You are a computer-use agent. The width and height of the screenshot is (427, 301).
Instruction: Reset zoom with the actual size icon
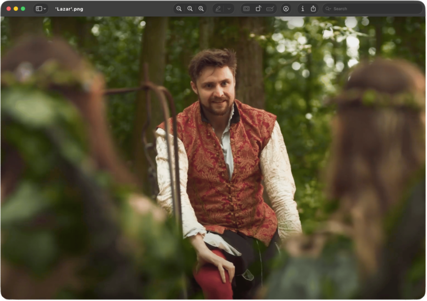(190, 9)
